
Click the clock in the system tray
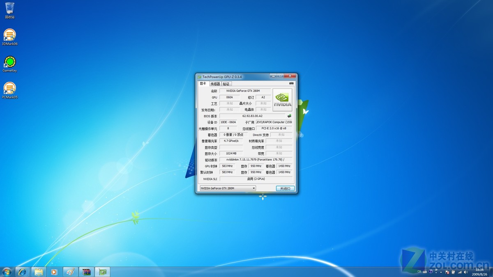click(x=479, y=272)
